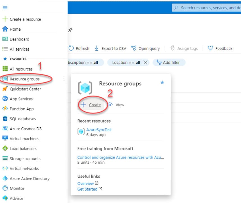Click the Export to CSV download arrow icon
Image resolution: width=241 pixels, height=203 pixels.
pos(96,48)
